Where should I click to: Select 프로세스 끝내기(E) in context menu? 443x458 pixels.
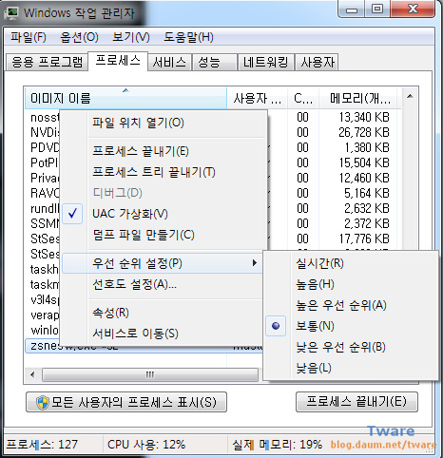click(164, 151)
